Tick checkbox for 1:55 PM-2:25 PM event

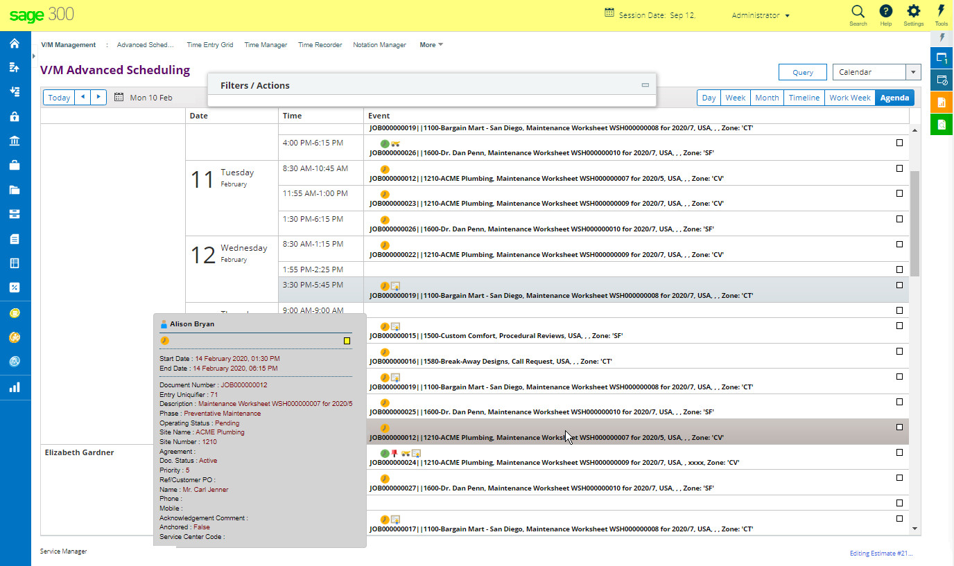(899, 269)
